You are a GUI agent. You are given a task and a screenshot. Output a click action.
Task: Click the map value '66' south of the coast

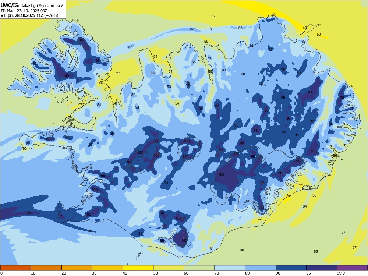pyautogui.click(x=242, y=250)
